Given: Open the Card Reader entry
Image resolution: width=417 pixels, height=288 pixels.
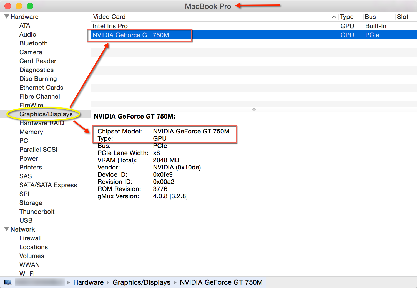Looking at the screenshot, I should (38, 61).
